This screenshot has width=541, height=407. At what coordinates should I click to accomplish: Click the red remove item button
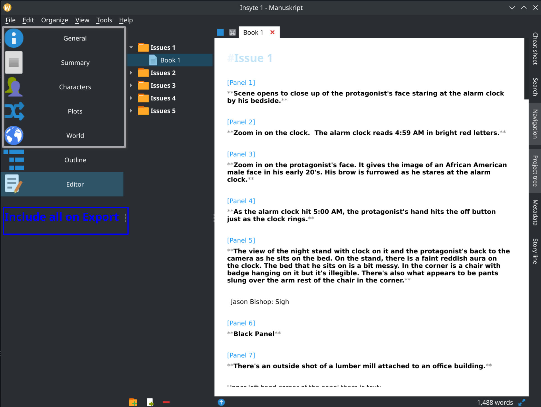point(166,402)
